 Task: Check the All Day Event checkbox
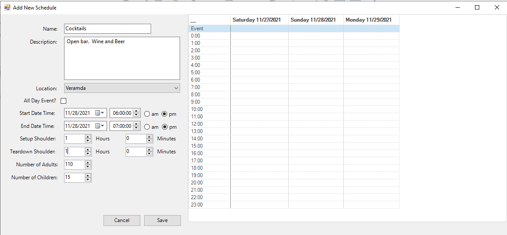click(x=63, y=101)
